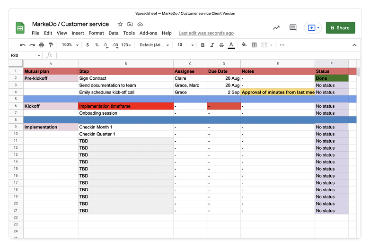Image resolution: width=379 pixels, height=247 pixels.
Task: Open the font size dropdown
Action: click(185, 45)
